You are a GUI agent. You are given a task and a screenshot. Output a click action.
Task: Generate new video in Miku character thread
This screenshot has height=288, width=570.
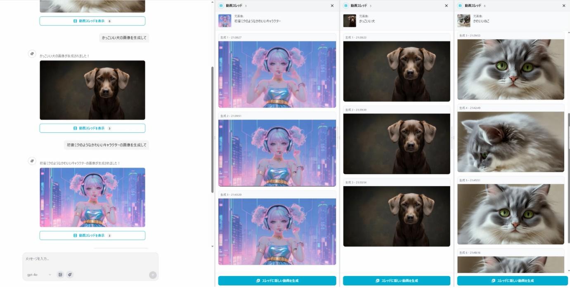pos(277,281)
